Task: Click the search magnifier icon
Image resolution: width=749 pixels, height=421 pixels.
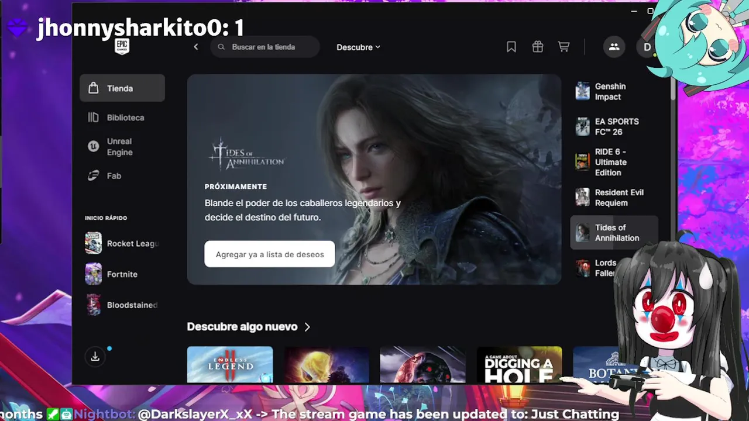Action: (221, 47)
